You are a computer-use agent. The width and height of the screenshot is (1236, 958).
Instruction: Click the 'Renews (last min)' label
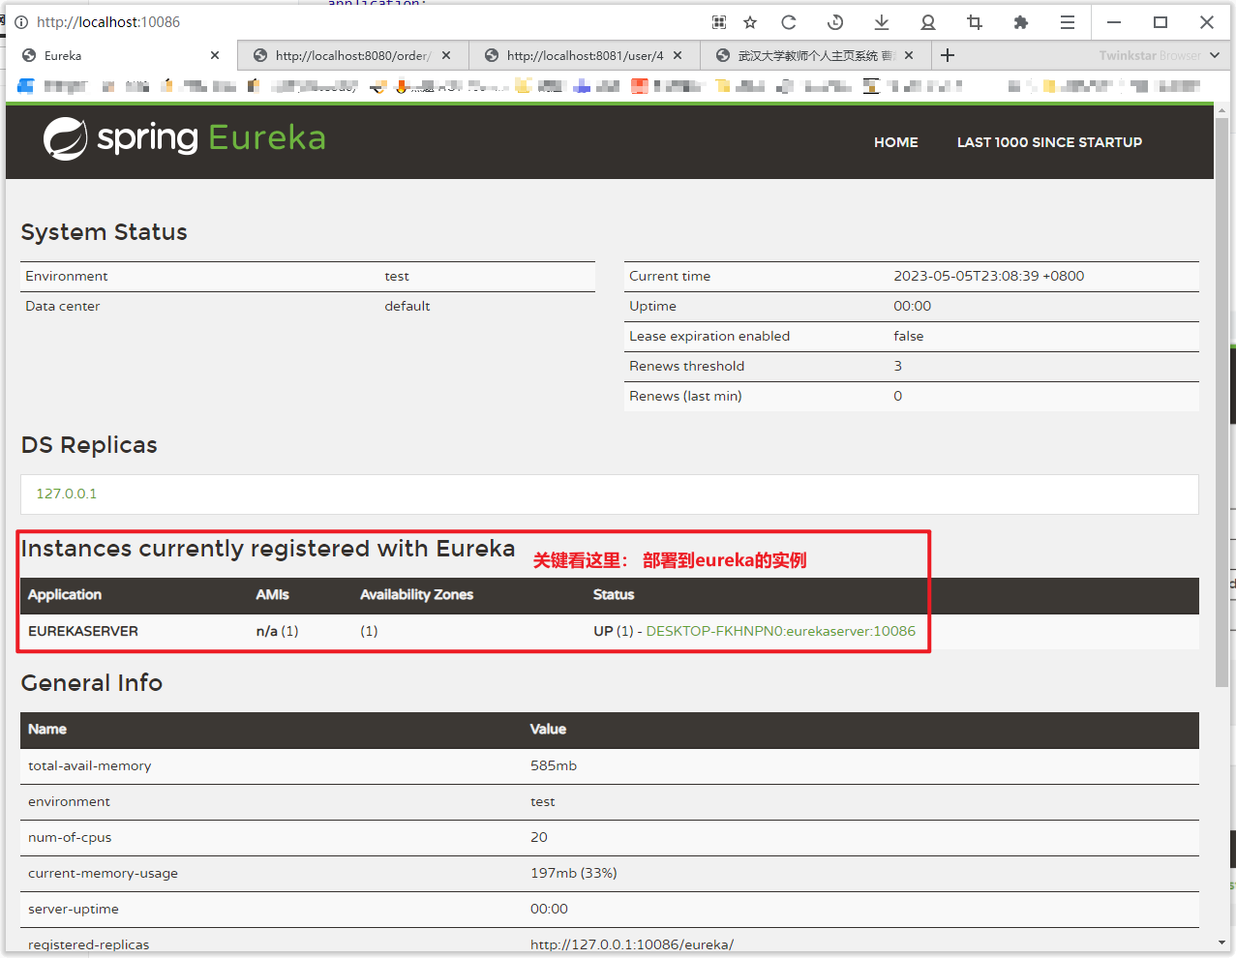click(685, 396)
